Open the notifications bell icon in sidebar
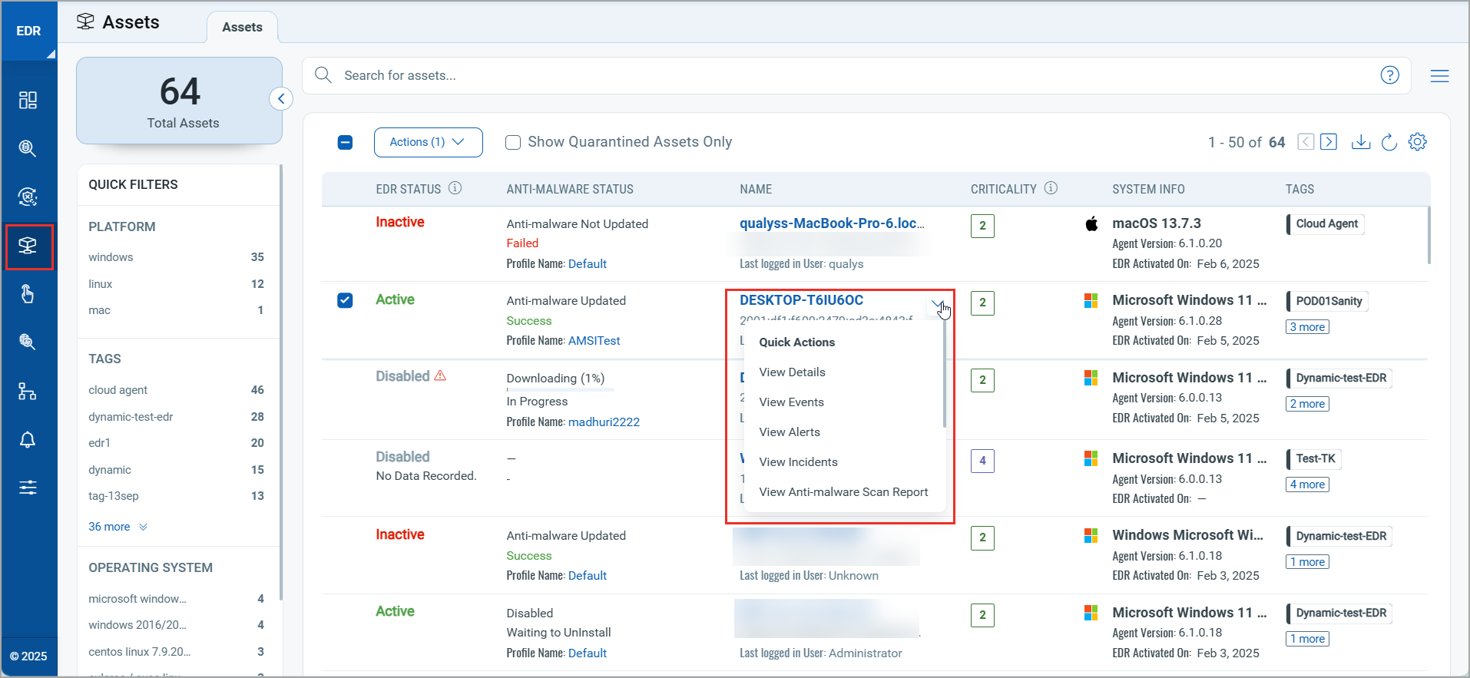Screen dimensions: 1470x678 (x=28, y=439)
